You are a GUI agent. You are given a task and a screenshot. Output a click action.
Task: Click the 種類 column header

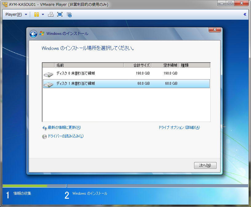(194, 65)
